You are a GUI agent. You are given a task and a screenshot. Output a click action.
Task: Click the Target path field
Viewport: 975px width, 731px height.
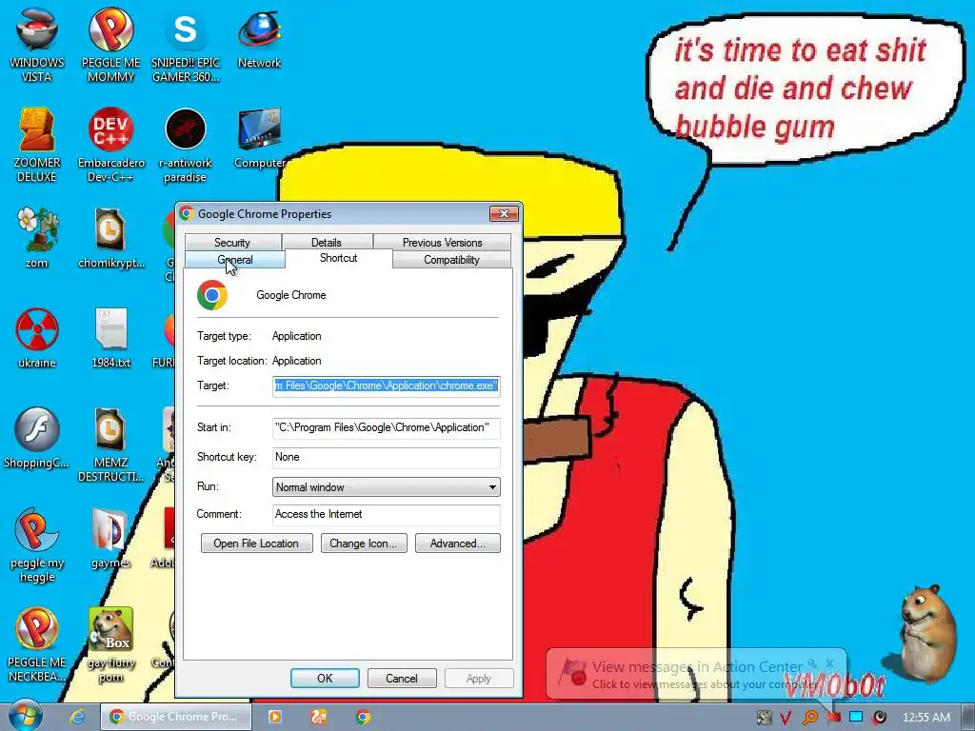coord(387,385)
